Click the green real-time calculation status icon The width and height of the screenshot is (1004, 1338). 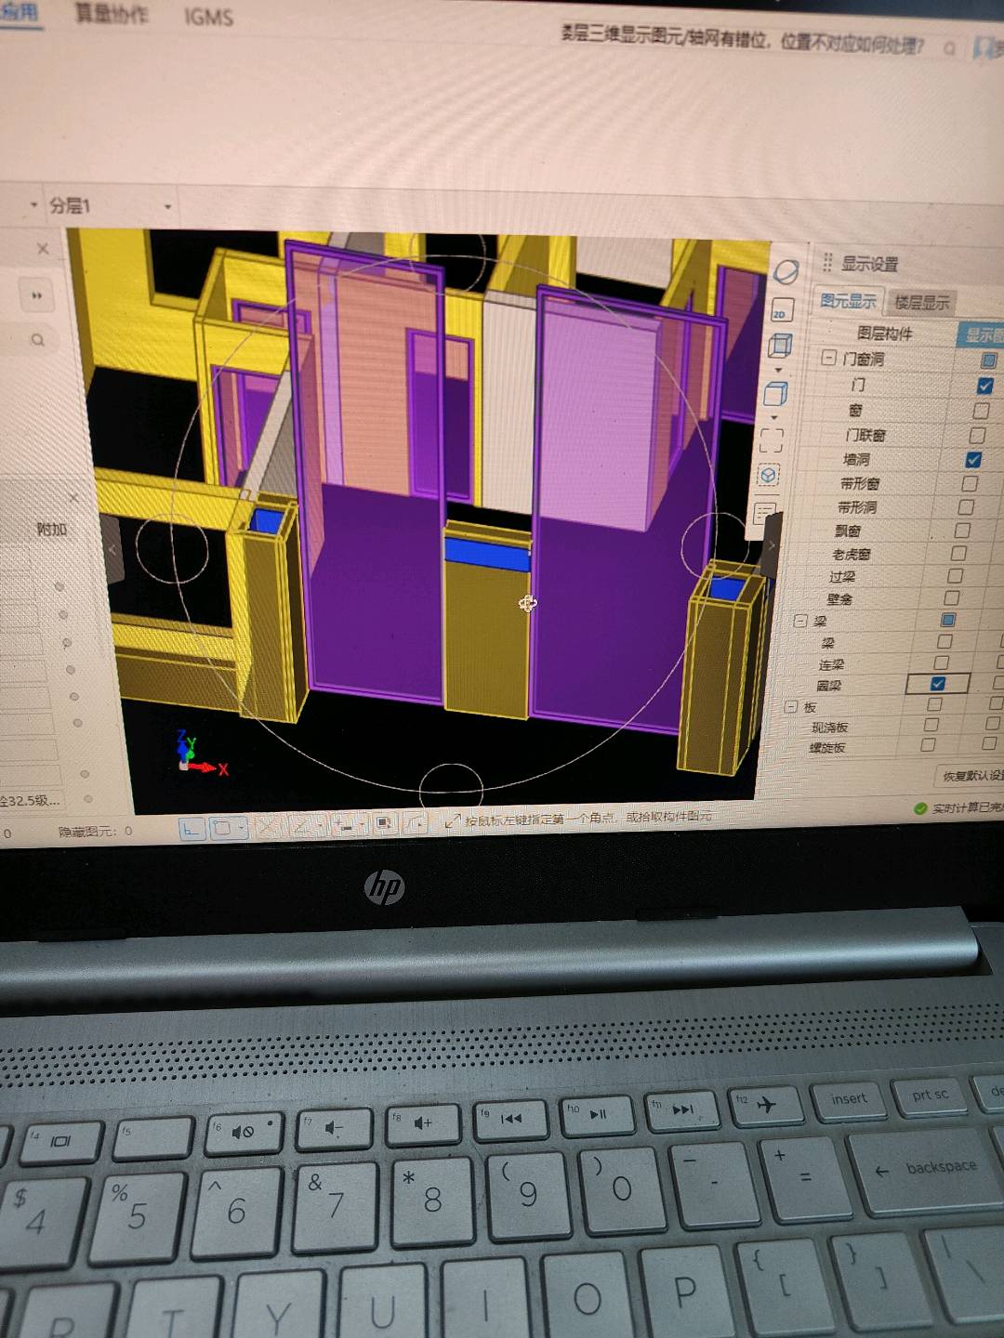(920, 807)
